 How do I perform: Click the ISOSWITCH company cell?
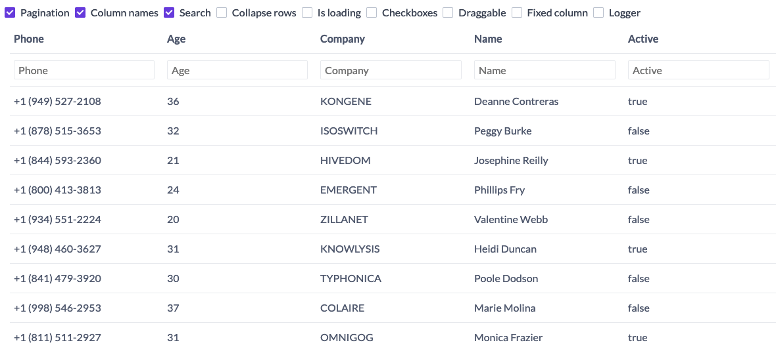pos(349,131)
